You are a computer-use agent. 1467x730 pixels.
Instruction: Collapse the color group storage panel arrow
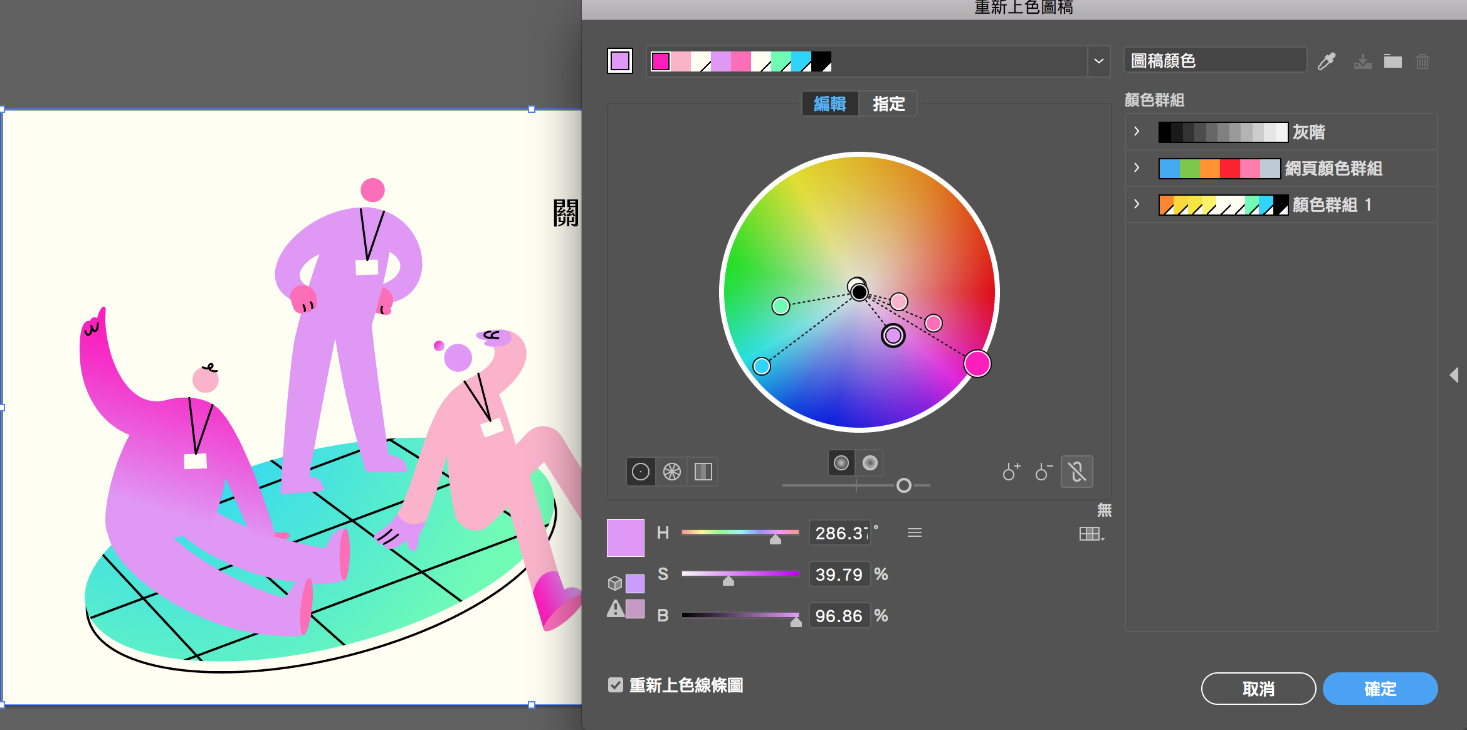pyautogui.click(x=1454, y=375)
